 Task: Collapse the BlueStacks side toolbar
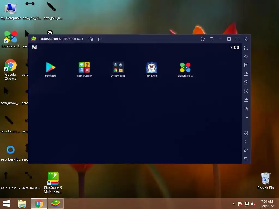pos(246,39)
